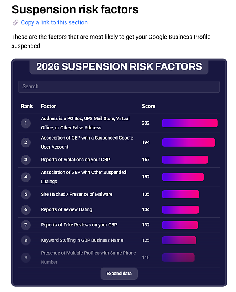The height and width of the screenshot is (292, 236).
Task: Click the Search field in the table
Action: pos(119,86)
